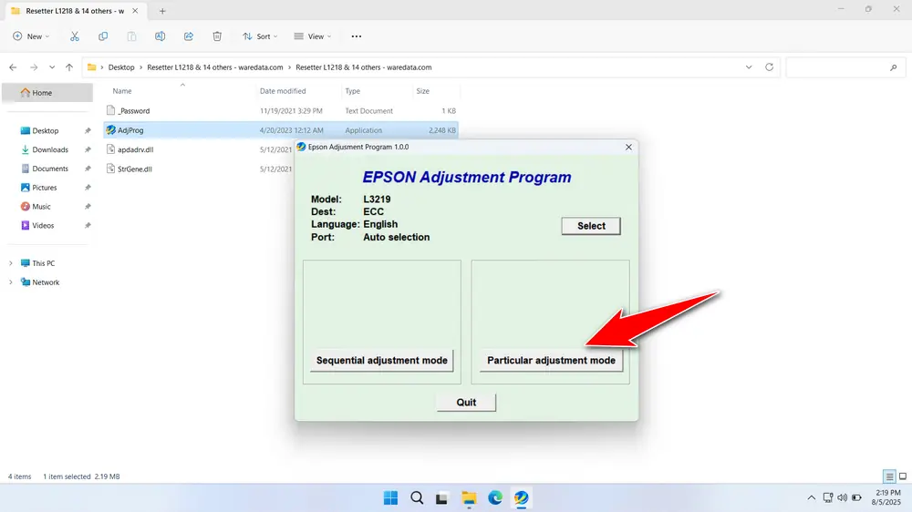Screen dimensions: 912x512
Task: Show hidden system tray icons
Action: [x=811, y=498]
